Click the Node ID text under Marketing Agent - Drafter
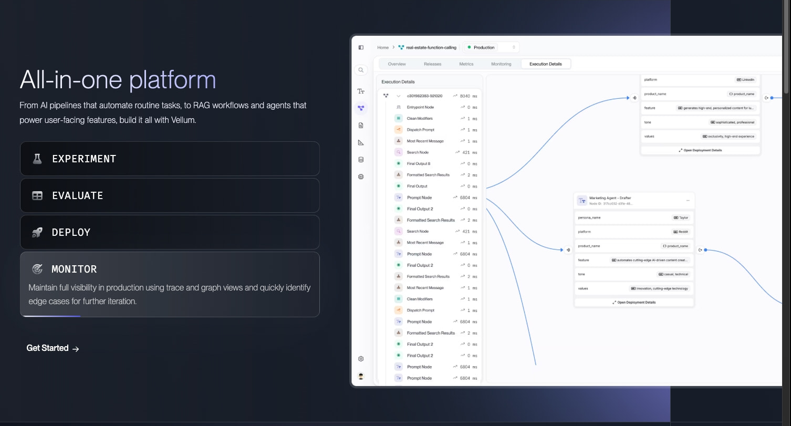The image size is (791, 426). [611, 203]
